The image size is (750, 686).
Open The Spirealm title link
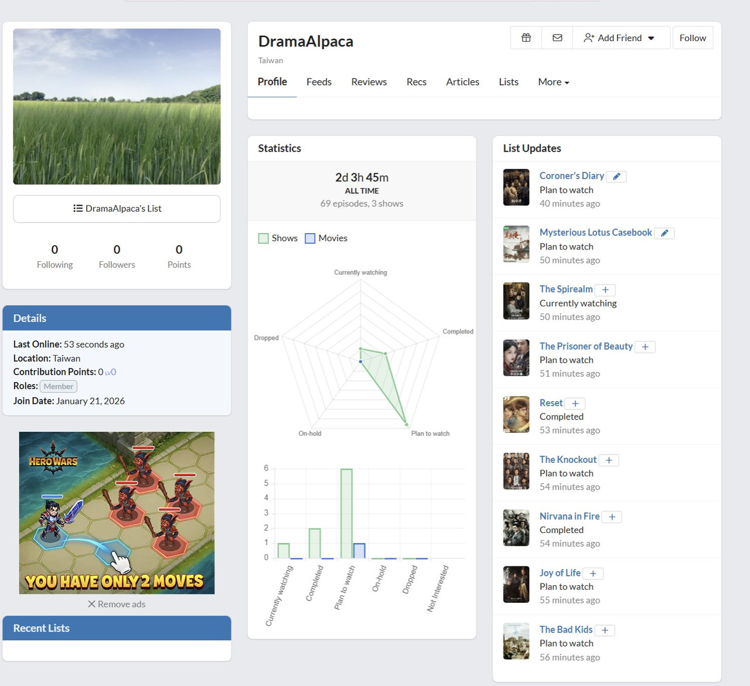566,289
